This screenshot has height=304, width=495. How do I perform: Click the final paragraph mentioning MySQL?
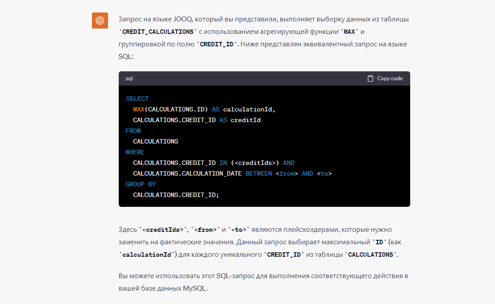pos(263,282)
